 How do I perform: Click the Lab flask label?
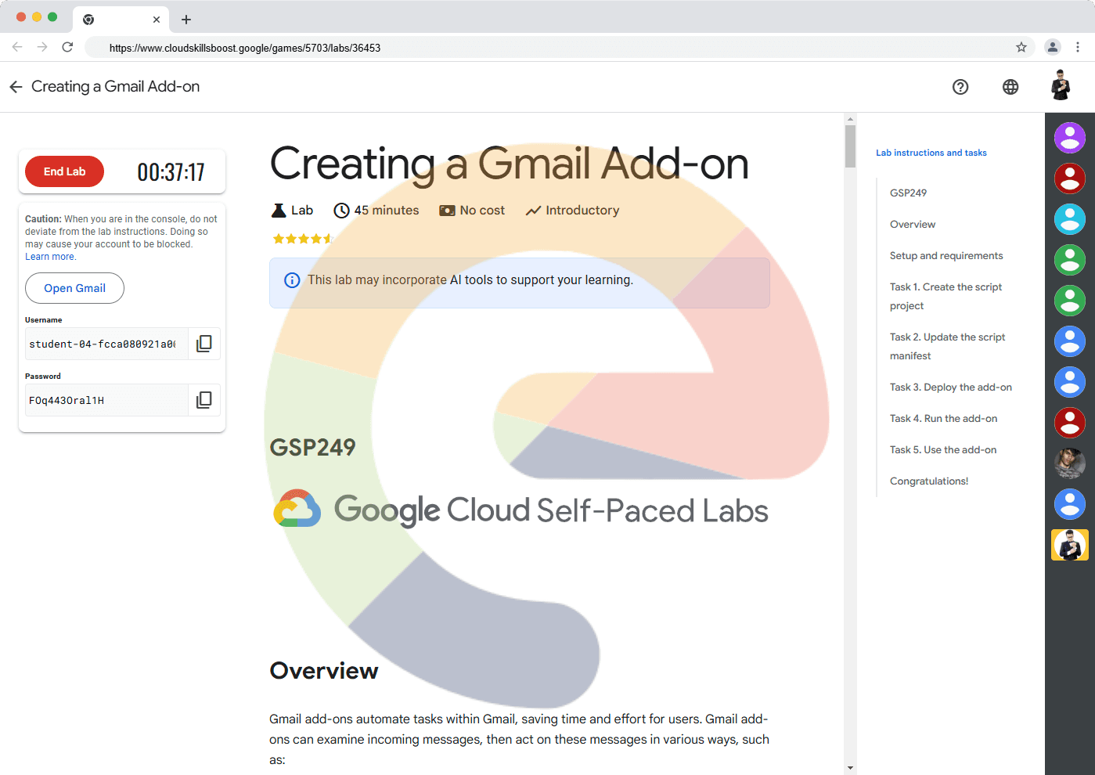coord(292,210)
